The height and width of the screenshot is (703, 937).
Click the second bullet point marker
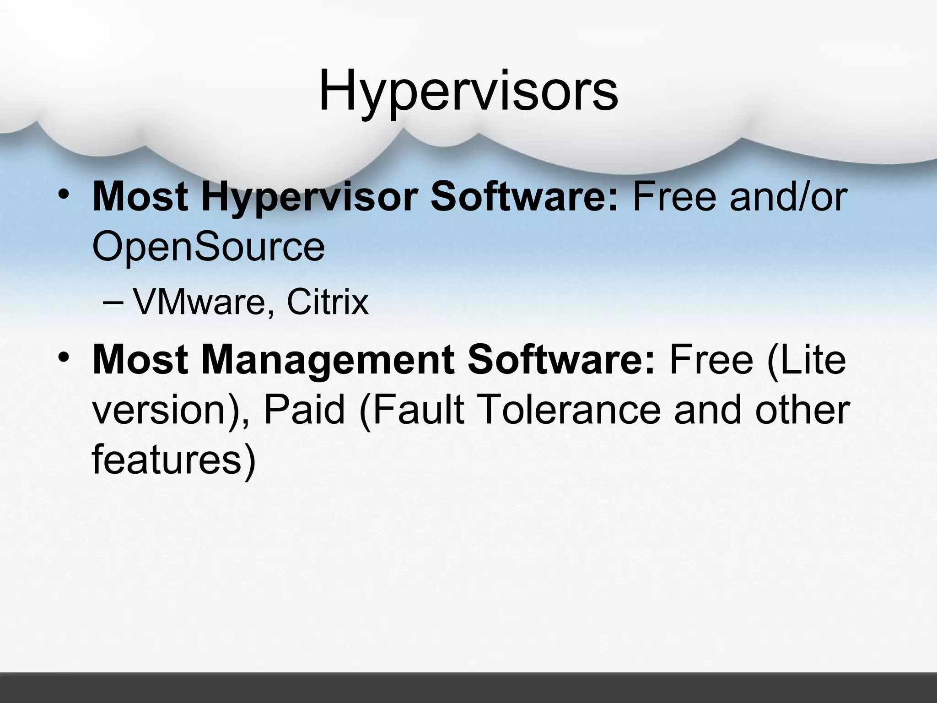[x=63, y=357]
